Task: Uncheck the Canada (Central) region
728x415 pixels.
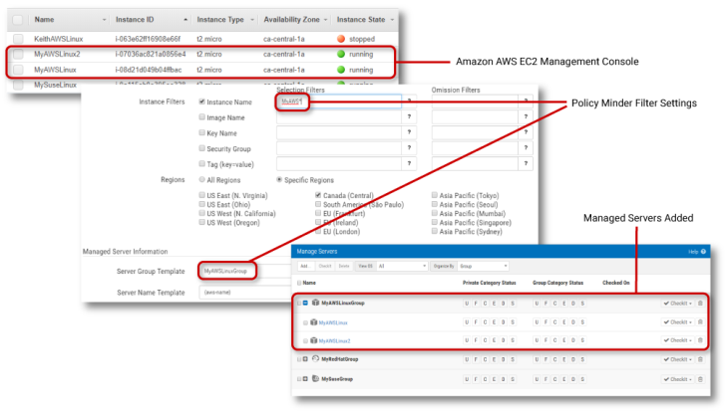Action: [x=318, y=195]
